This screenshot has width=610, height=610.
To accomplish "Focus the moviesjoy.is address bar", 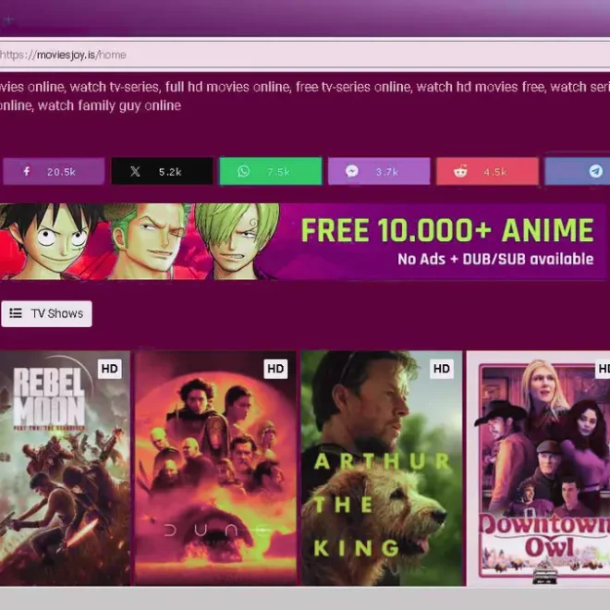I will pos(305,55).
